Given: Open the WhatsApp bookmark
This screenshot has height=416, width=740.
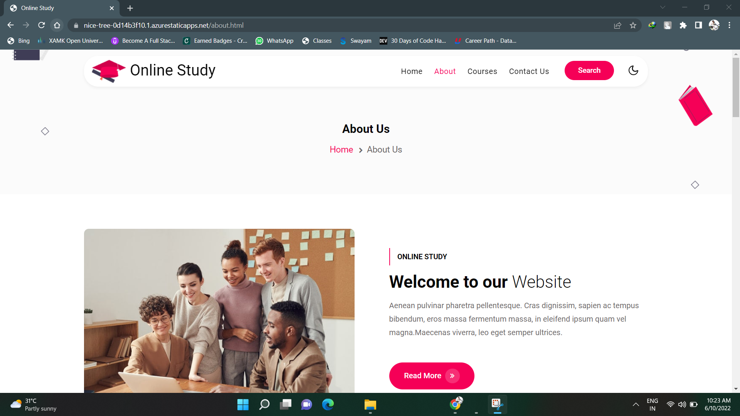Looking at the screenshot, I should [274, 41].
